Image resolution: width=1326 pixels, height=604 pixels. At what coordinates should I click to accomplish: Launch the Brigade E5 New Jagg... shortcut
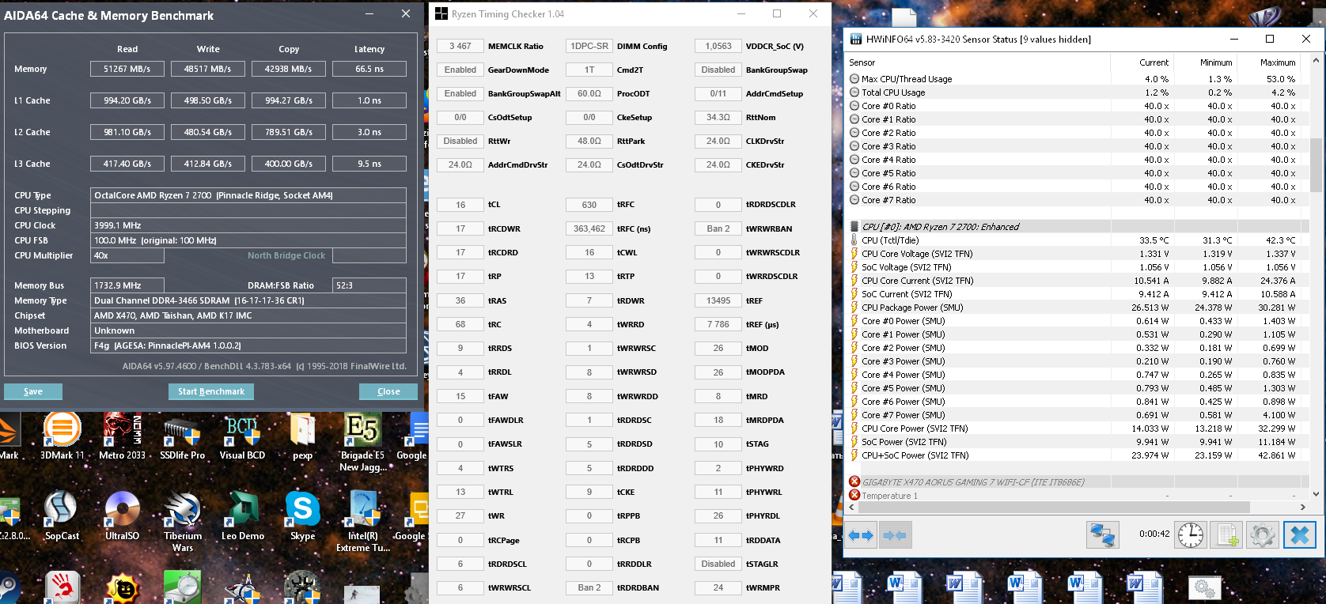coord(362,443)
